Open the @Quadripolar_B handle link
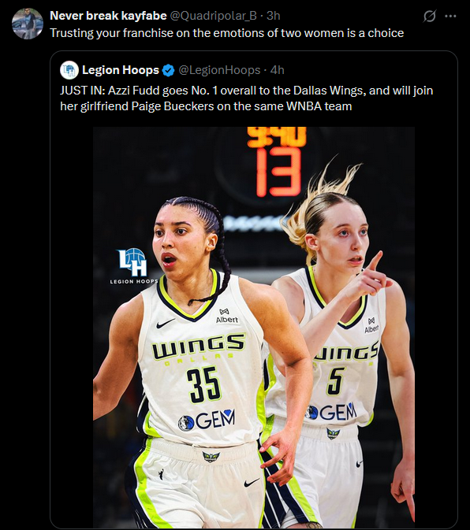 coord(213,16)
